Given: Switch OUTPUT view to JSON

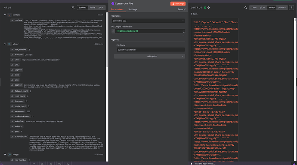Looking at the screenshot, I should click(x=262, y=8).
